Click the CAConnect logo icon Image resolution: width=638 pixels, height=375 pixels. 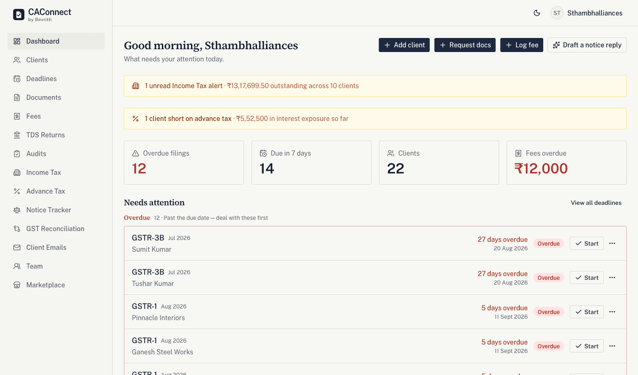click(19, 15)
